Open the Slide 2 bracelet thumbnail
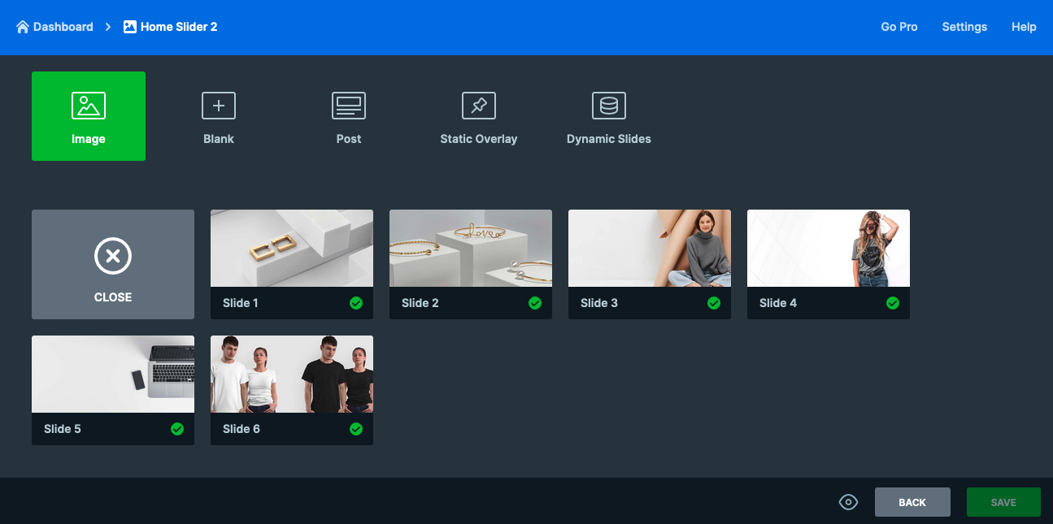The width and height of the screenshot is (1053, 524). (471, 249)
